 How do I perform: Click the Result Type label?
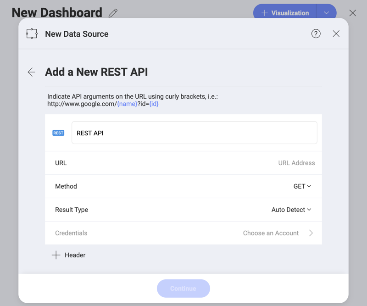[x=72, y=210]
